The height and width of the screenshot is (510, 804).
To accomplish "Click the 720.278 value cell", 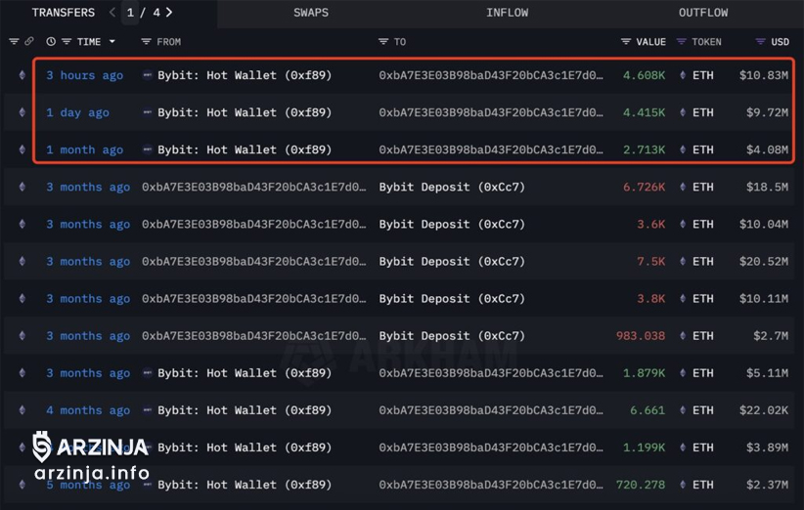I will pos(641,485).
